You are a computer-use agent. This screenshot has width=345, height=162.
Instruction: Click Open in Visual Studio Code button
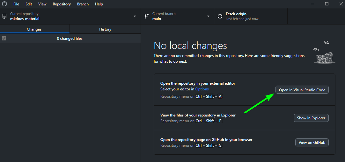coord(302,90)
